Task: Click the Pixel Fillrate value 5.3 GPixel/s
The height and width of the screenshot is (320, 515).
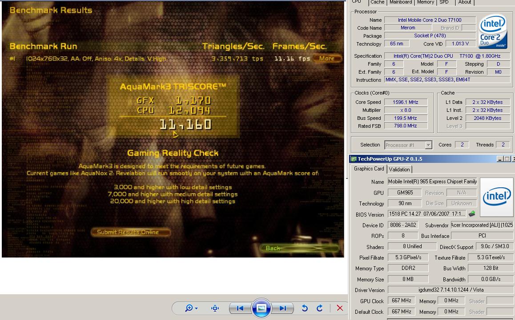Action: [408, 258]
